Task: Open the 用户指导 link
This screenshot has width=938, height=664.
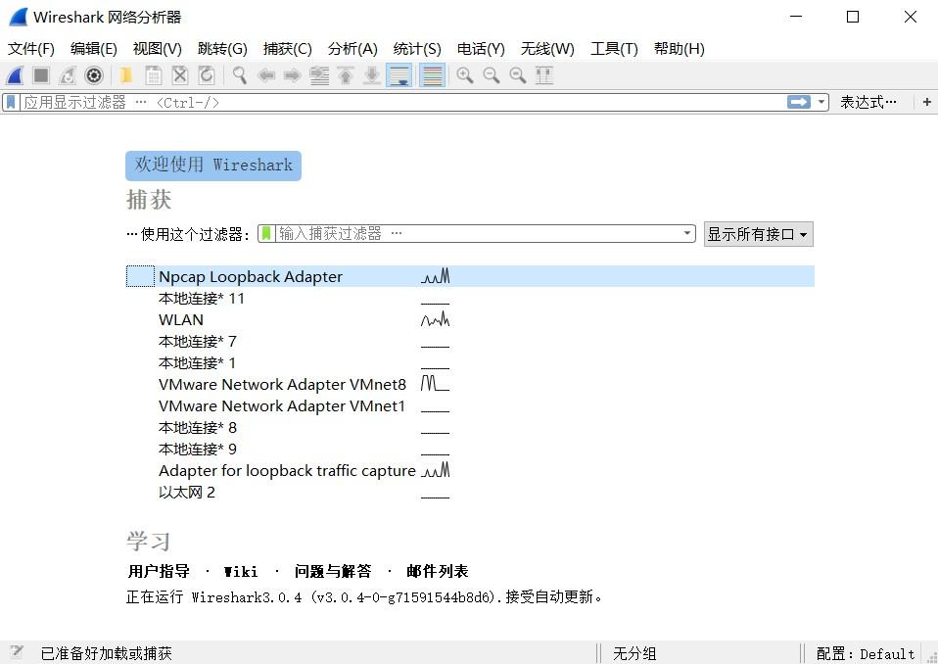Action: (x=159, y=571)
